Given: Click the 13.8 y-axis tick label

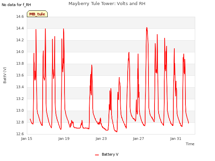Looking at the screenshot, I should tap(20, 64).
